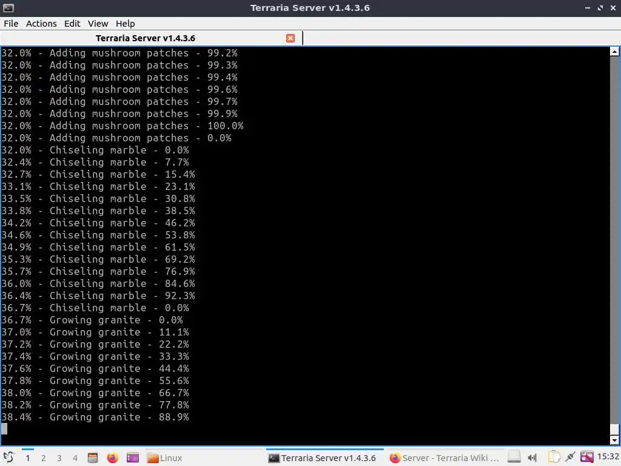Click line 'Growing granite - 55.6%'
621x466 pixels.
[x=95, y=381]
